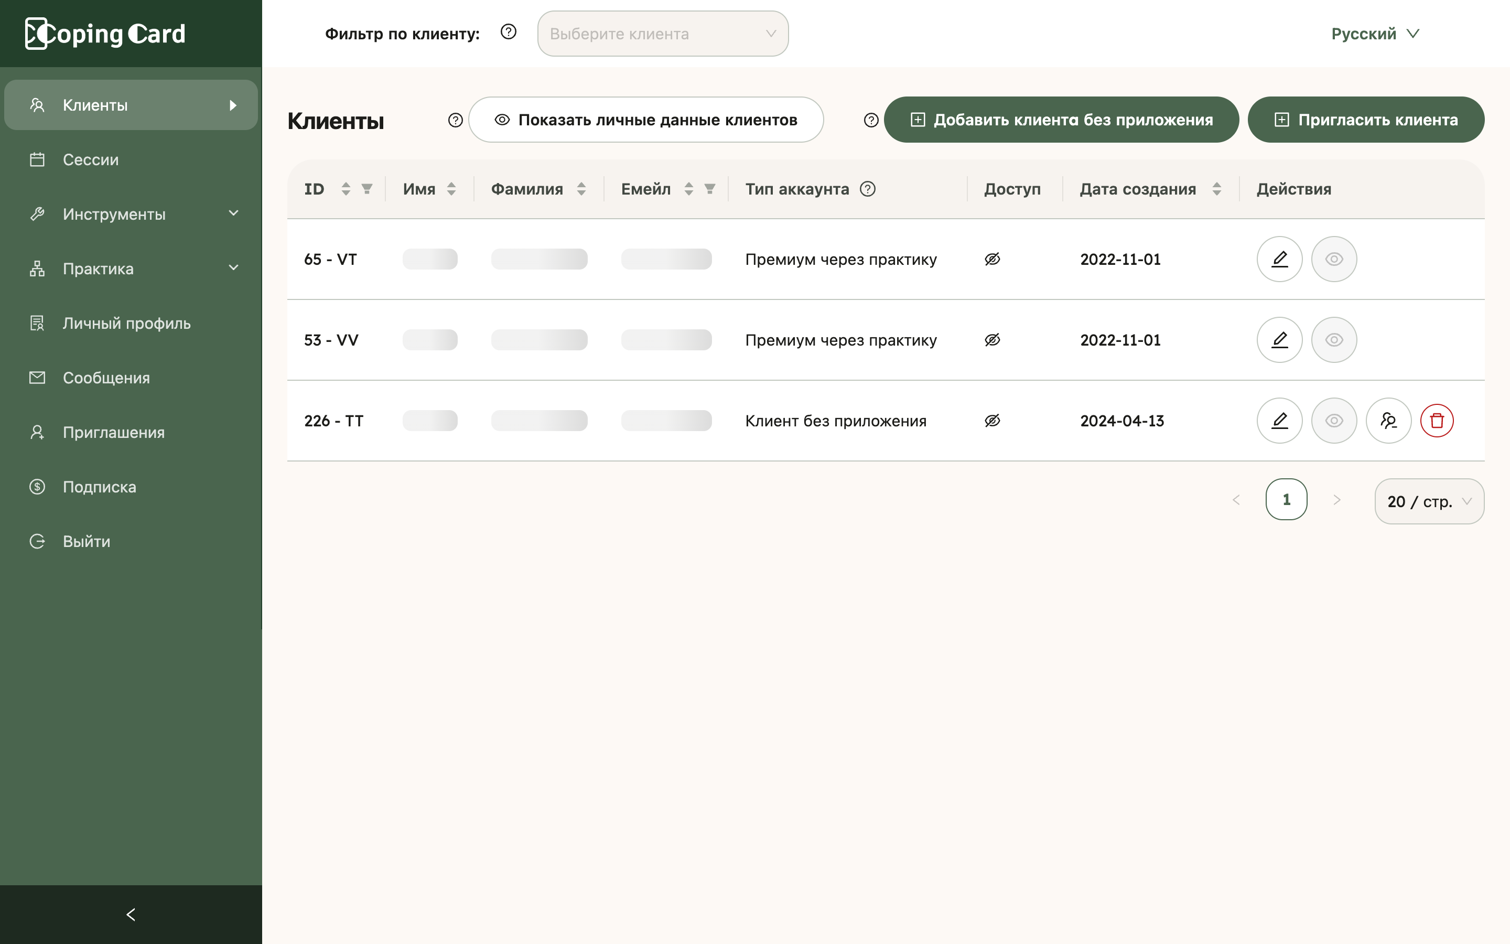
Task: Toggle Доступ icon for 226 - TT
Action: [x=992, y=421]
